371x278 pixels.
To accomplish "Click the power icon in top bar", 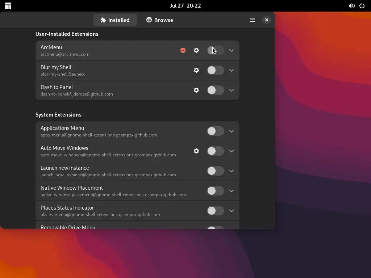I will tap(362, 6).
